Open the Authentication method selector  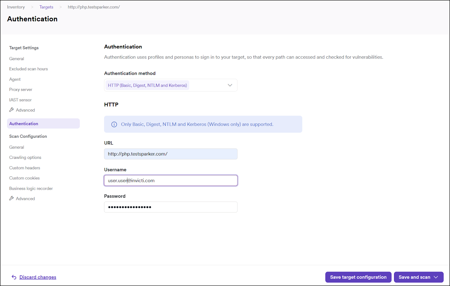coord(170,85)
